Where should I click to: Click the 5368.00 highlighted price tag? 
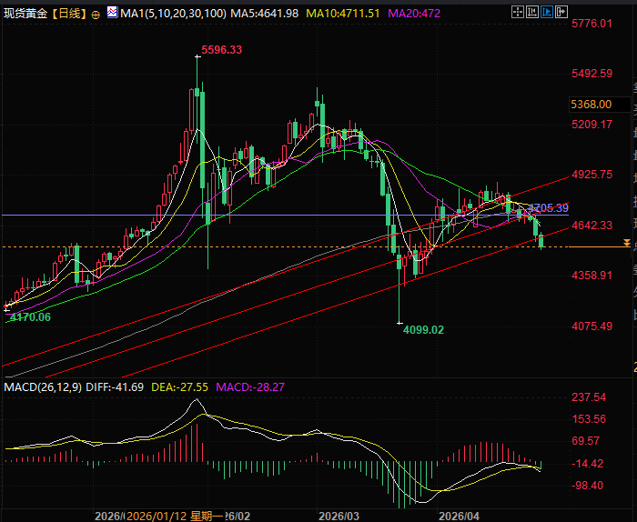591,105
